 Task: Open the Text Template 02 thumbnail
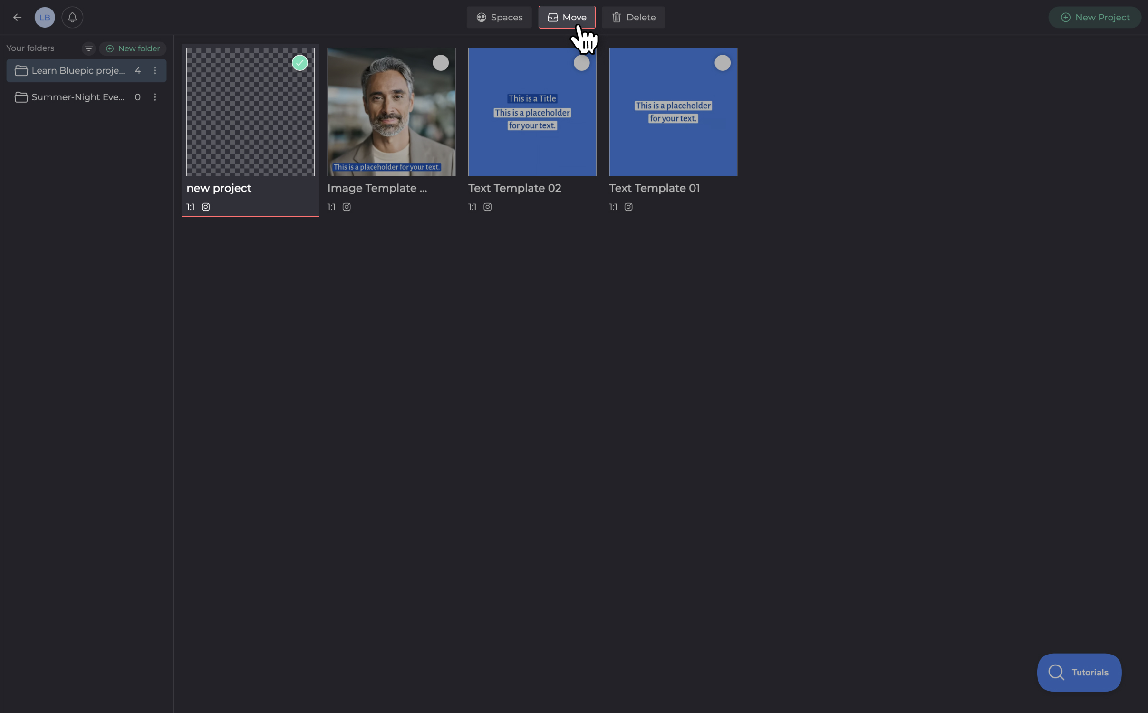pos(532,112)
